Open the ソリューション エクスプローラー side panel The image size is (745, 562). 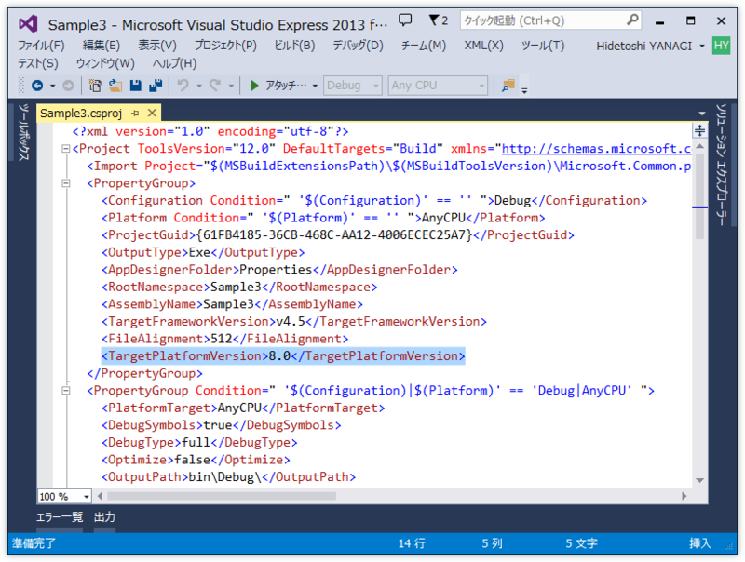click(x=721, y=165)
